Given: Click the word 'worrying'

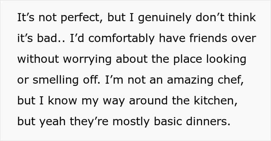Looking at the screenshot, I should point(87,60).
